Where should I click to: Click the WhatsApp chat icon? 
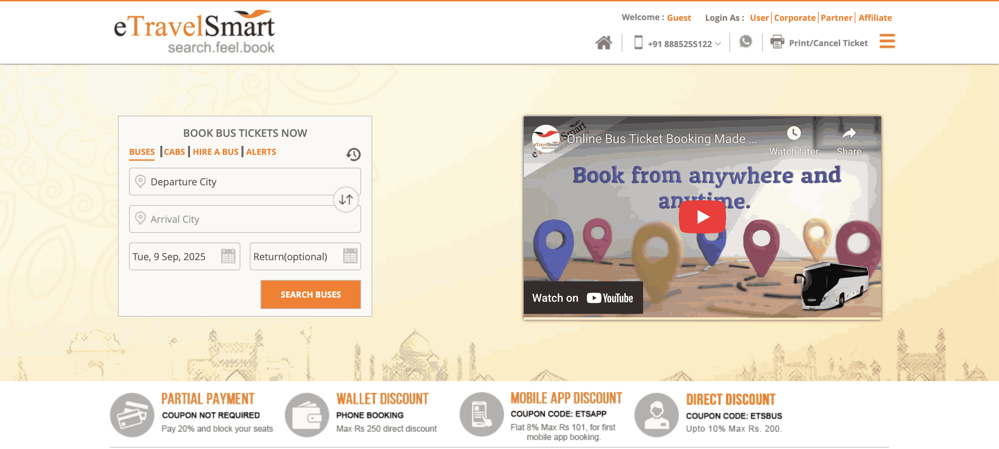[745, 42]
